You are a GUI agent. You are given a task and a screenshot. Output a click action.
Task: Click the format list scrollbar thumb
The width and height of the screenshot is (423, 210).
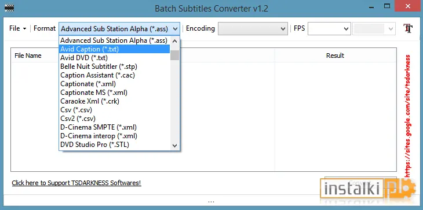pos(175,55)
